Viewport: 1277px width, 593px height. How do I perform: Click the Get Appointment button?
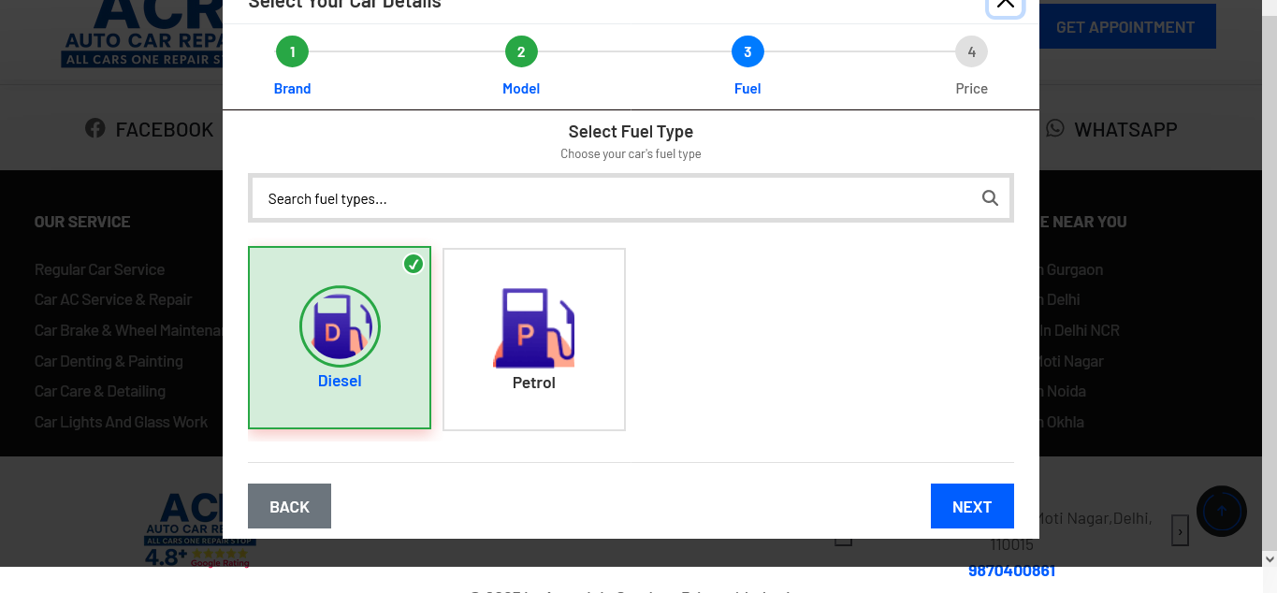[1125, 27]
